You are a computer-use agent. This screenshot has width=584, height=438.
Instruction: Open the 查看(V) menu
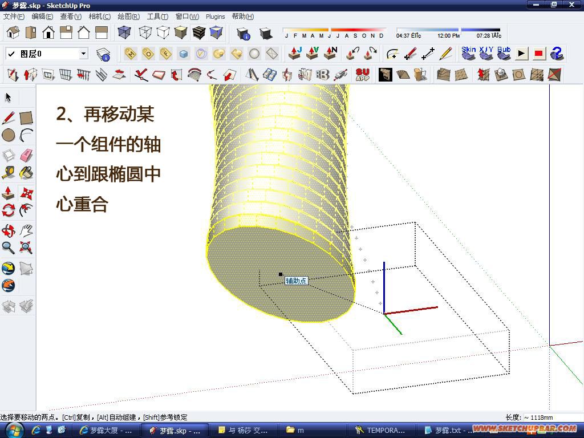click(x=71, y=17)
